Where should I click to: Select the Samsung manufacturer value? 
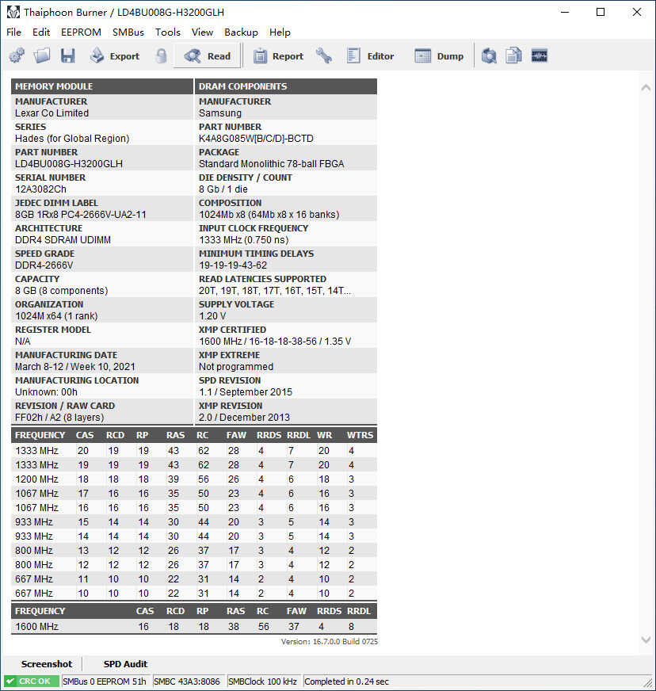(x=219, y=113)
